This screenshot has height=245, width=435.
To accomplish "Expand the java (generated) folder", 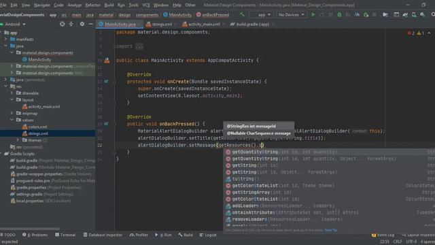I will tap(5, 80).
